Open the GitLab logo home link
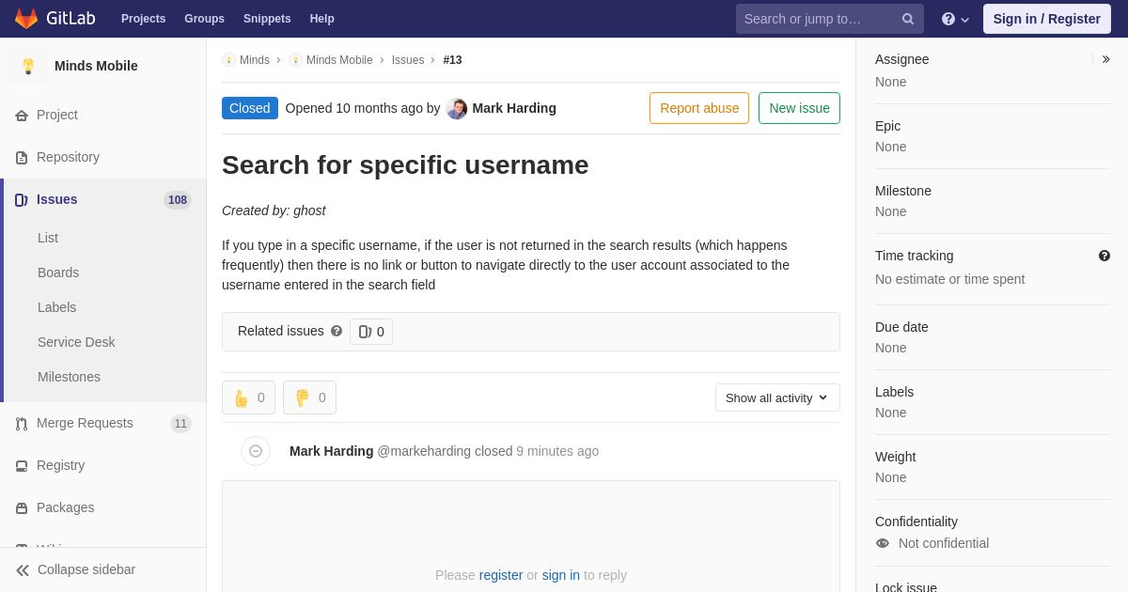The height and width of the screenshot is (592, 1128). [x=54, y=19]
